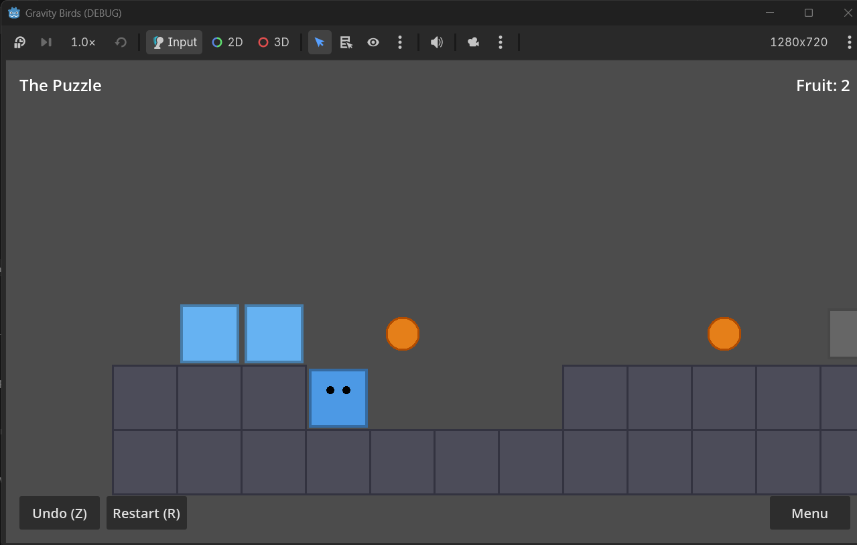Viewport: 857px width, 545px height.
Task: Mute game audio with the speaker icon
Action: [x=437, y=42]
